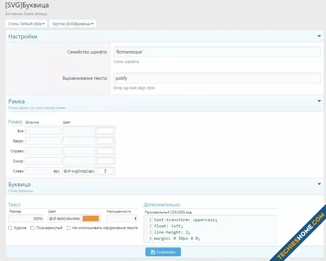326x261 pixels.
Task: Click the orange text color swatch
Action: coord(90,218)
